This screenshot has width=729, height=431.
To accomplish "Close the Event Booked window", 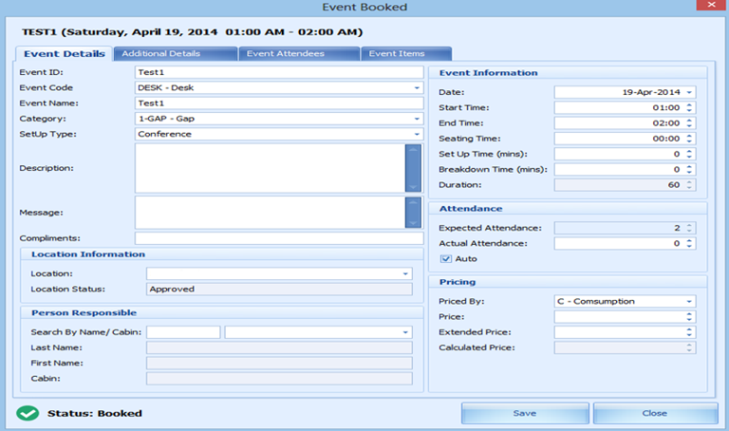I will (x=711, y=5).
